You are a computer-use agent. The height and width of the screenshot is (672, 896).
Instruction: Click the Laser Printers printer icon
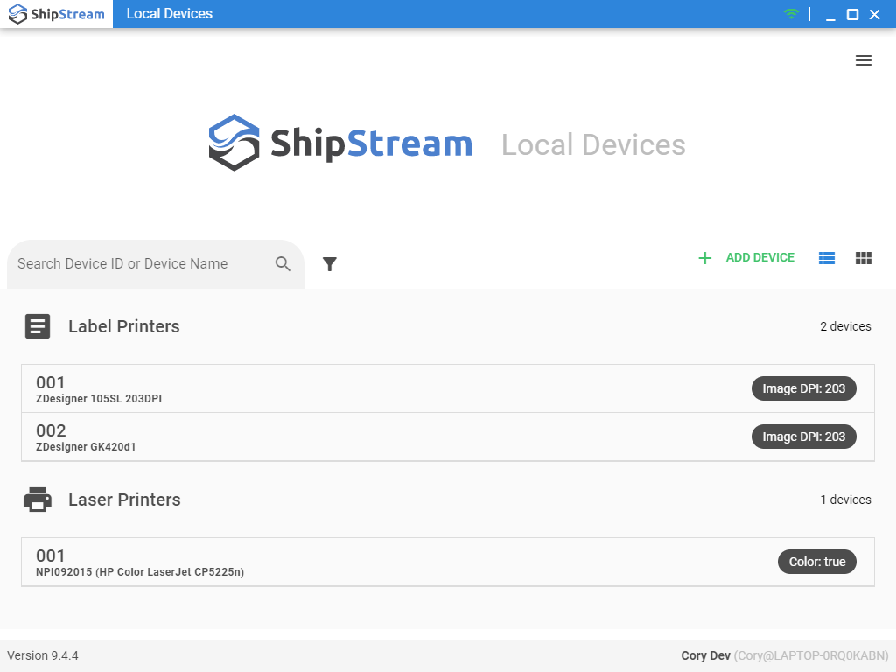38,500
